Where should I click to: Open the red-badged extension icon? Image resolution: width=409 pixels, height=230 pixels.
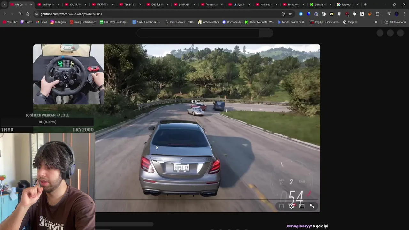(x=347, y=14)
